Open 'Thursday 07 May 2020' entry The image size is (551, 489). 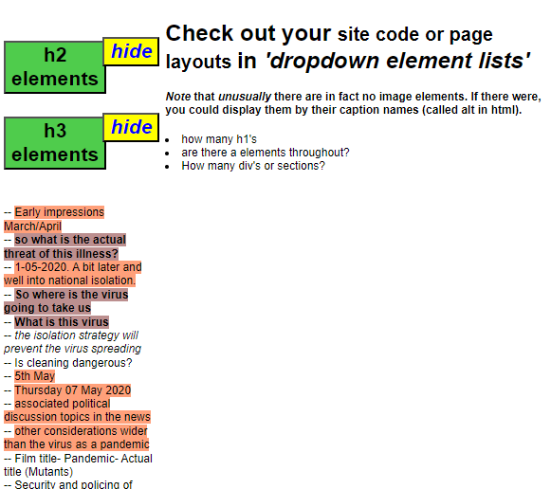pyautogui.click(x=72, y=390)
